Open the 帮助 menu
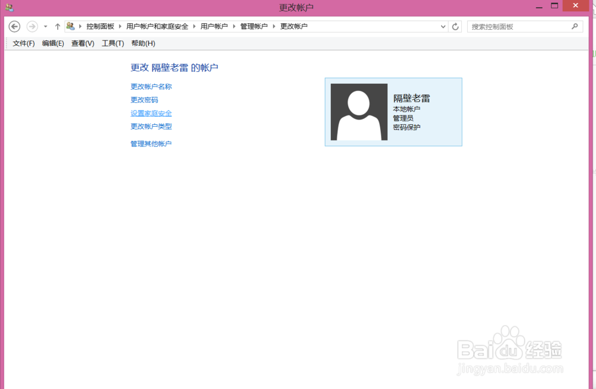This screenshot has height=389, width=596. tap(143, 43)
